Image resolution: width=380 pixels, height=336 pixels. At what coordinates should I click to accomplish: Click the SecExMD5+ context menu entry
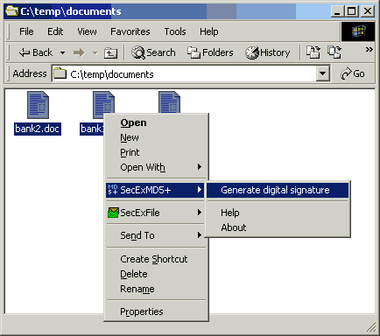pos(155,190)
